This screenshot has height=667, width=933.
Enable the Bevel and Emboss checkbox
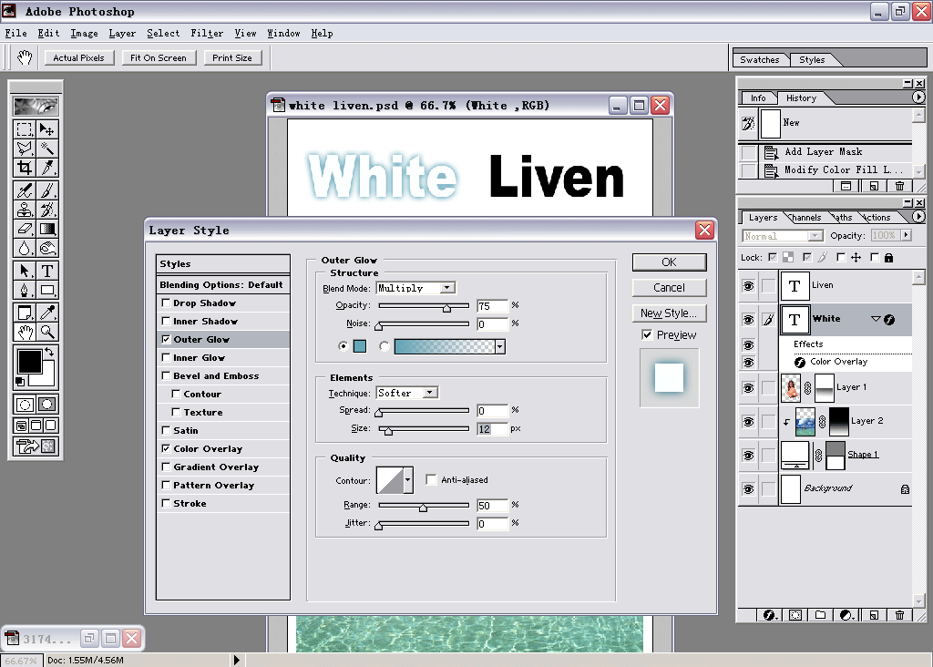(x=166, y=375)
